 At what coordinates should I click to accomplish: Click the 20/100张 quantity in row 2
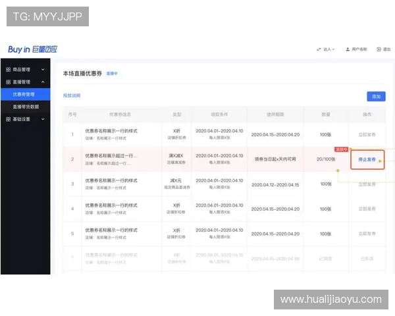click(326, 159)
